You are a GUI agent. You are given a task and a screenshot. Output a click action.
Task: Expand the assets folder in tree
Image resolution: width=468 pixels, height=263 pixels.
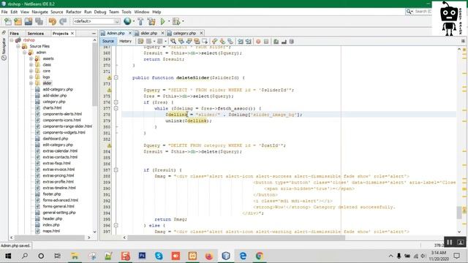point(31,58)
